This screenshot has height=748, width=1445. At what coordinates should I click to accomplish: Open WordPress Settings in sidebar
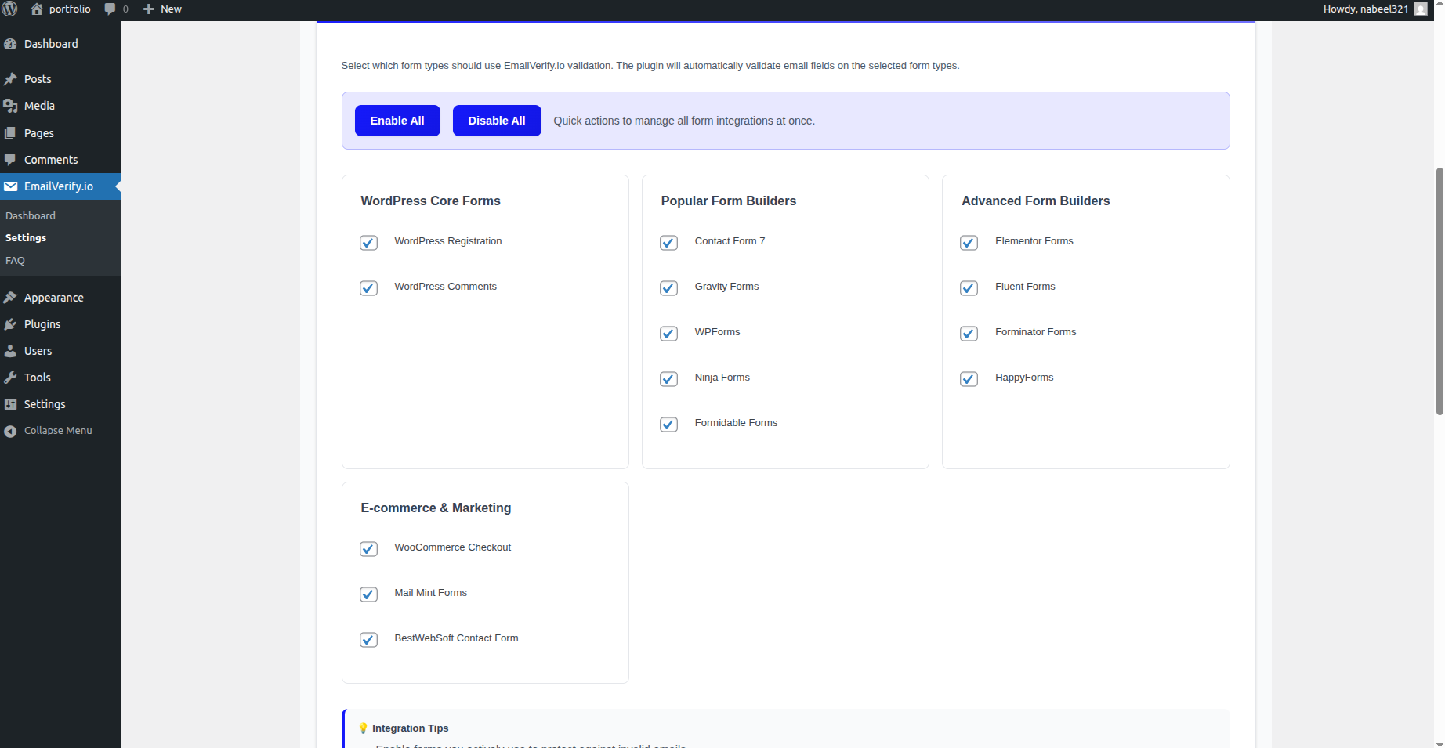tap(60, 404)
